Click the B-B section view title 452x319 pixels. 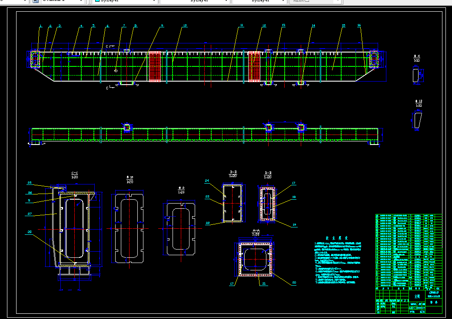point(268,175)
